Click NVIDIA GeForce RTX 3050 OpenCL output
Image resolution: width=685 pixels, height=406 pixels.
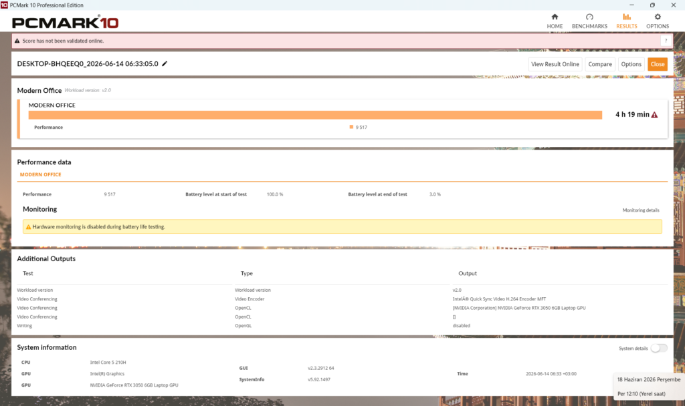coord(519,308)
